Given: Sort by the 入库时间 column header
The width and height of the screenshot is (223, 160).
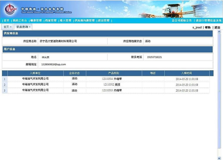Looking at the screenshot, I should [x=187, y=73].
